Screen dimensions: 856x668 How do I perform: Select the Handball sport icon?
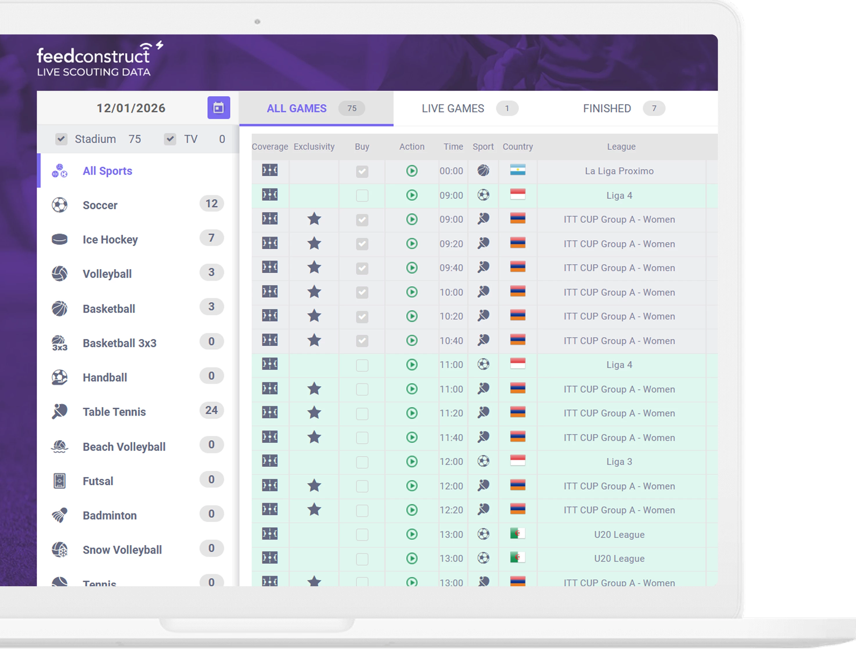[x=61, y=377]
